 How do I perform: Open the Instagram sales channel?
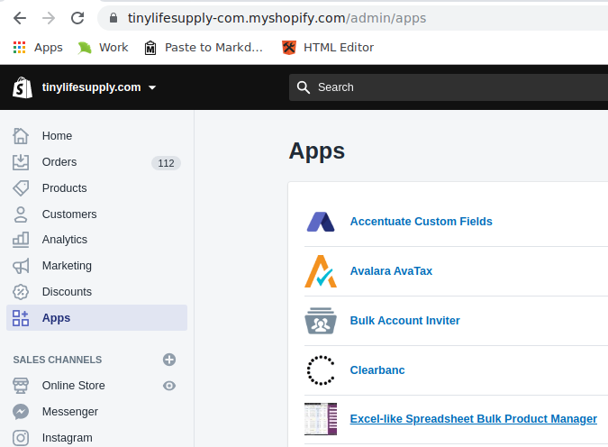(67, 438)
